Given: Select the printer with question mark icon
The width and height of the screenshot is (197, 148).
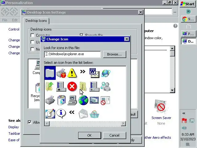Looking at the screenshot, I should coord(61,73).
